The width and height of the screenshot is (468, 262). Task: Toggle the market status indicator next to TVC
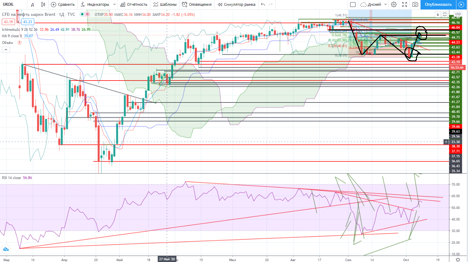point(82,14)
